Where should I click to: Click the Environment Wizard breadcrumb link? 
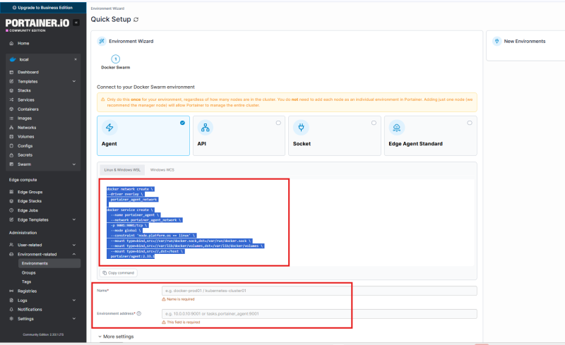107,8
